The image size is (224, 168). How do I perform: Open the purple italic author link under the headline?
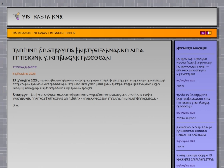(24, 67)
